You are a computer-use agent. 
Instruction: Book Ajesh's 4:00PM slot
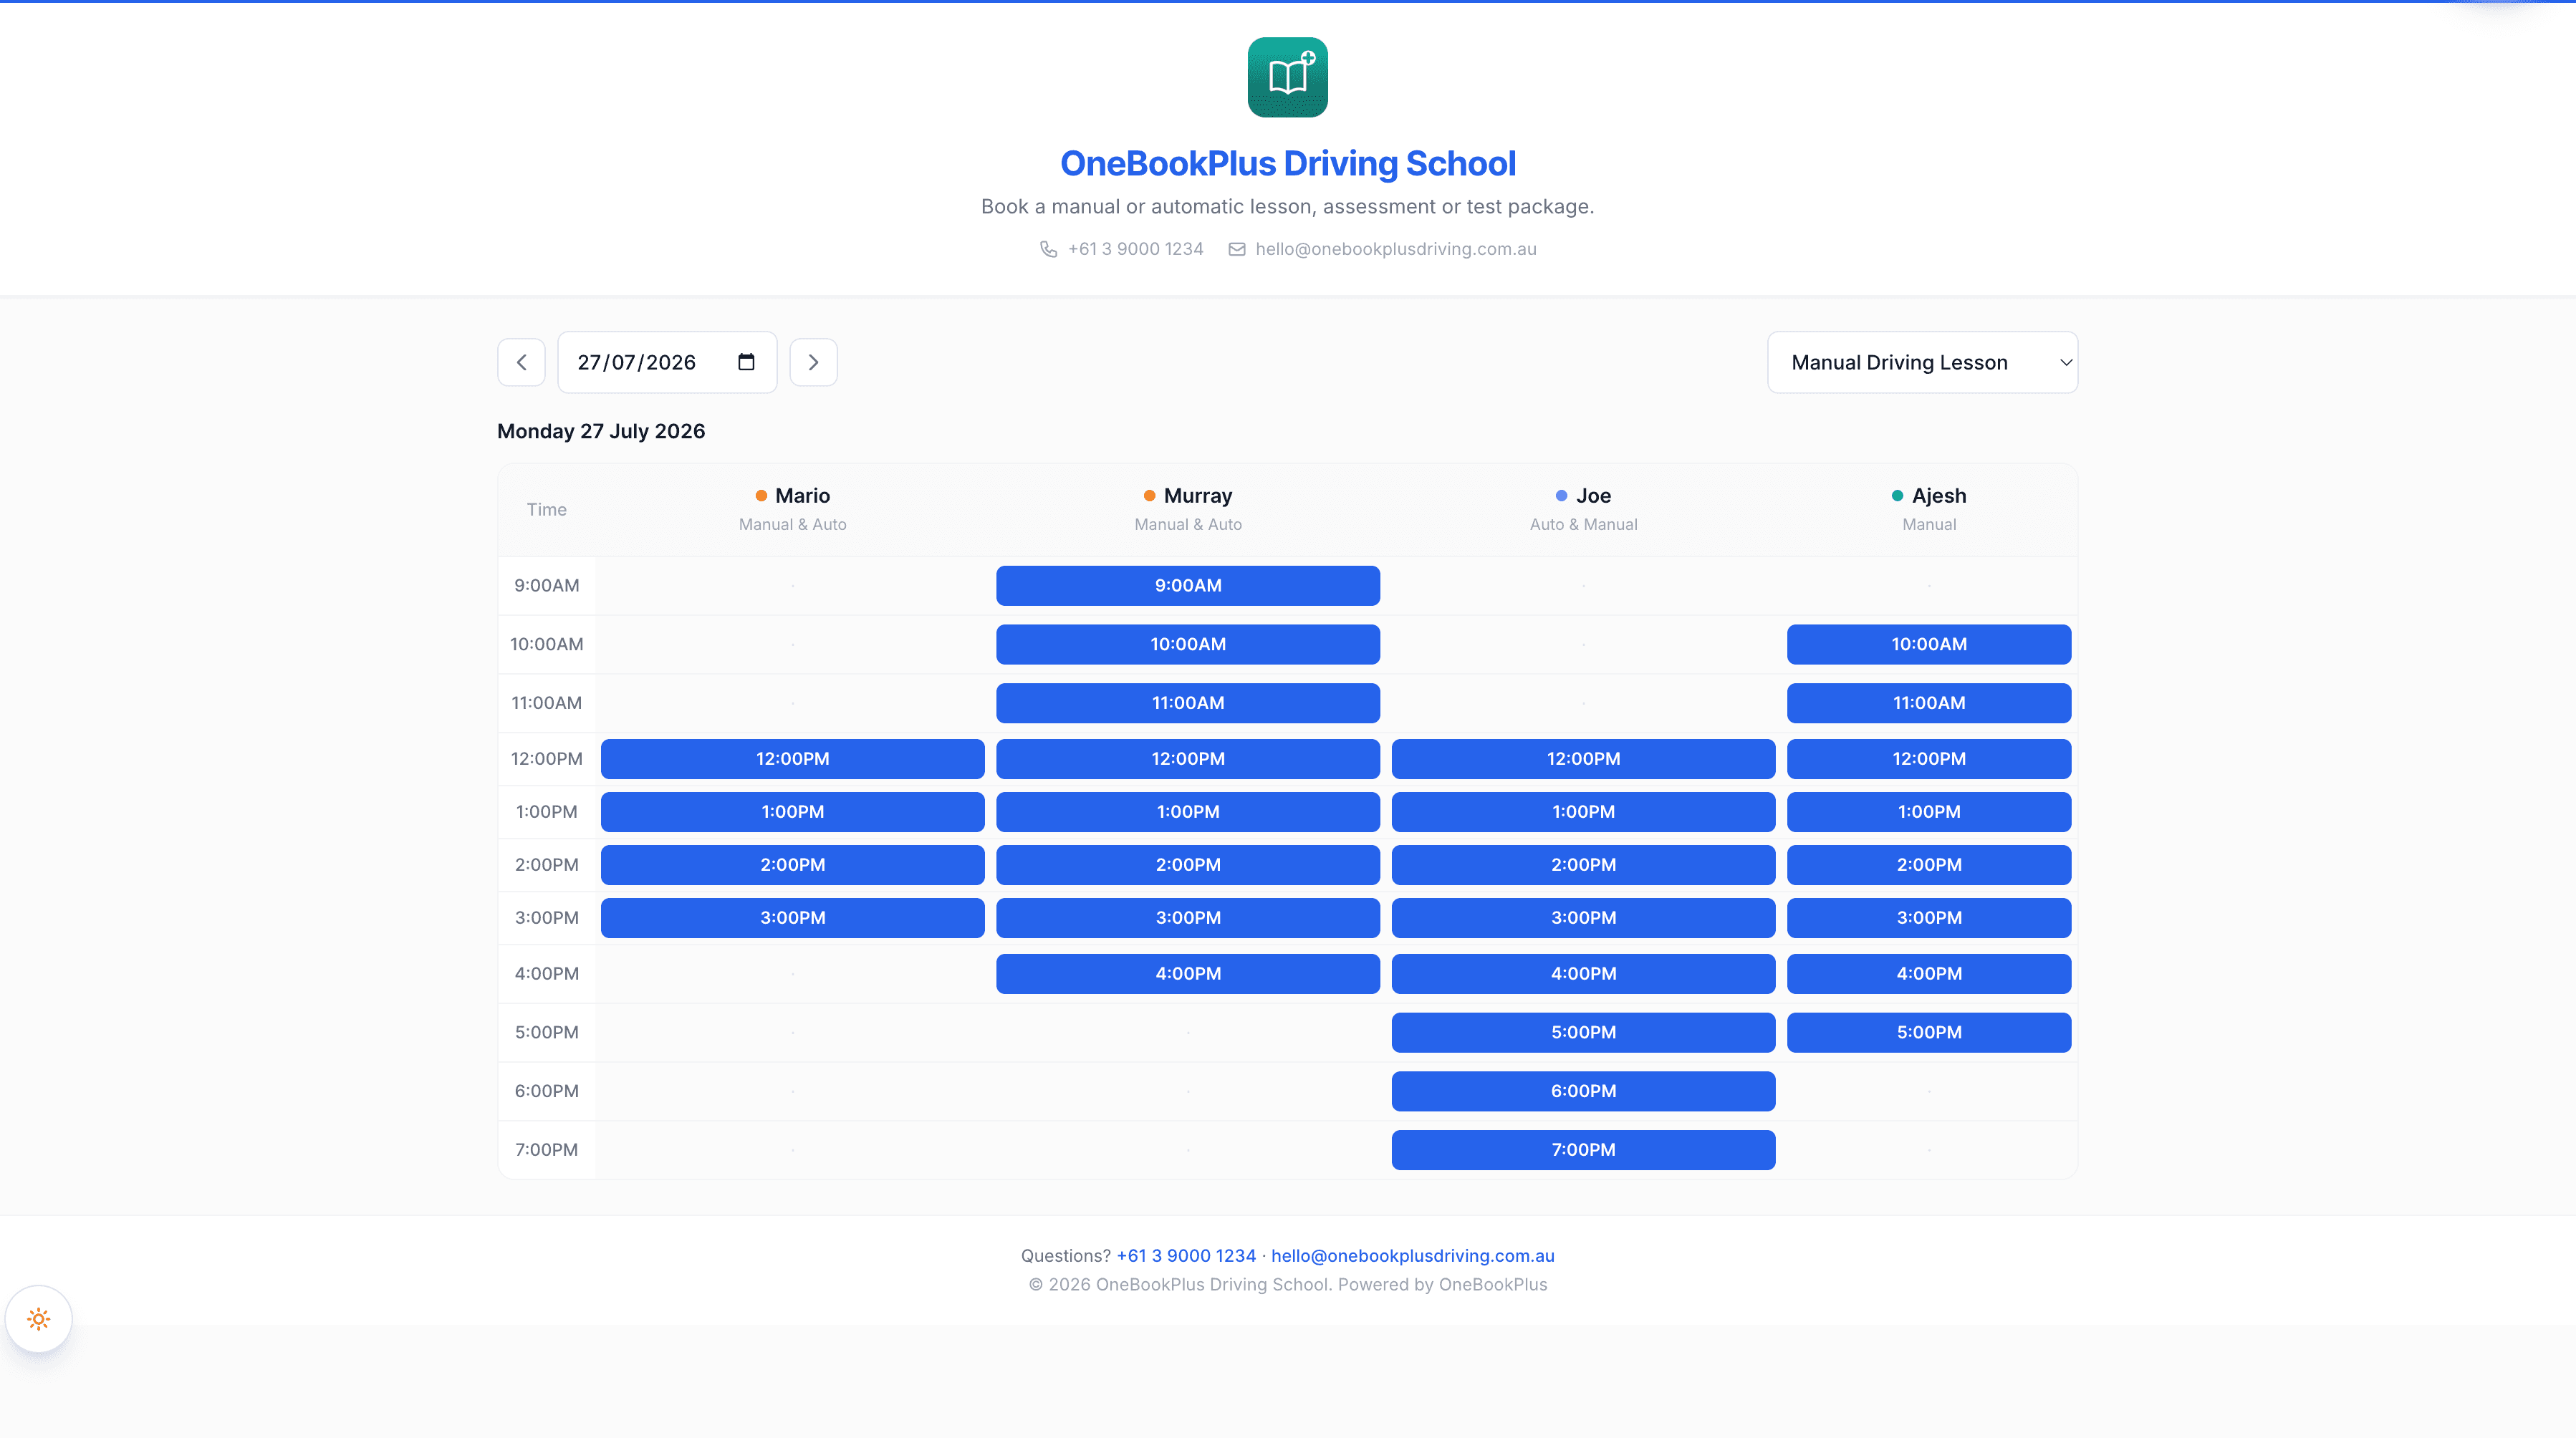[x=1929, y=974]
